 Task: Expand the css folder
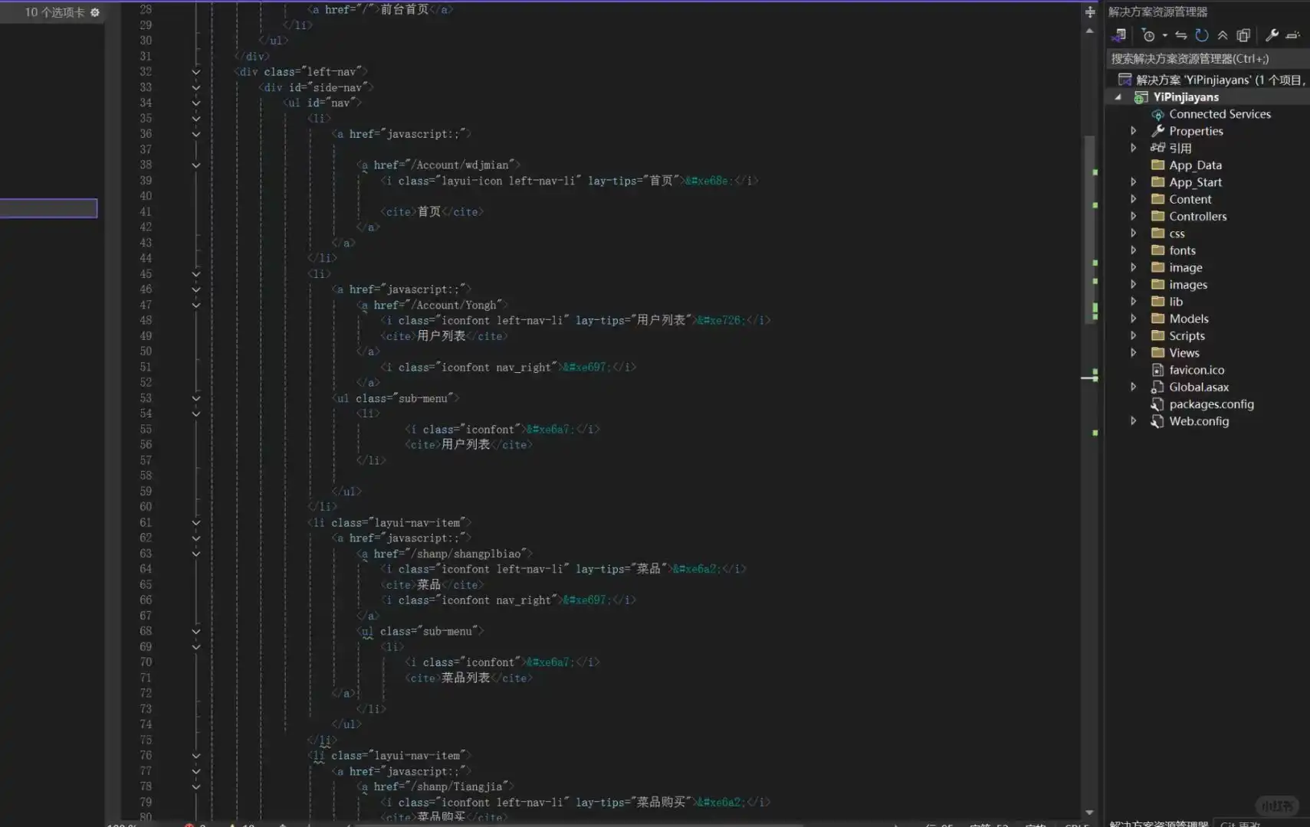[1134, 234]
